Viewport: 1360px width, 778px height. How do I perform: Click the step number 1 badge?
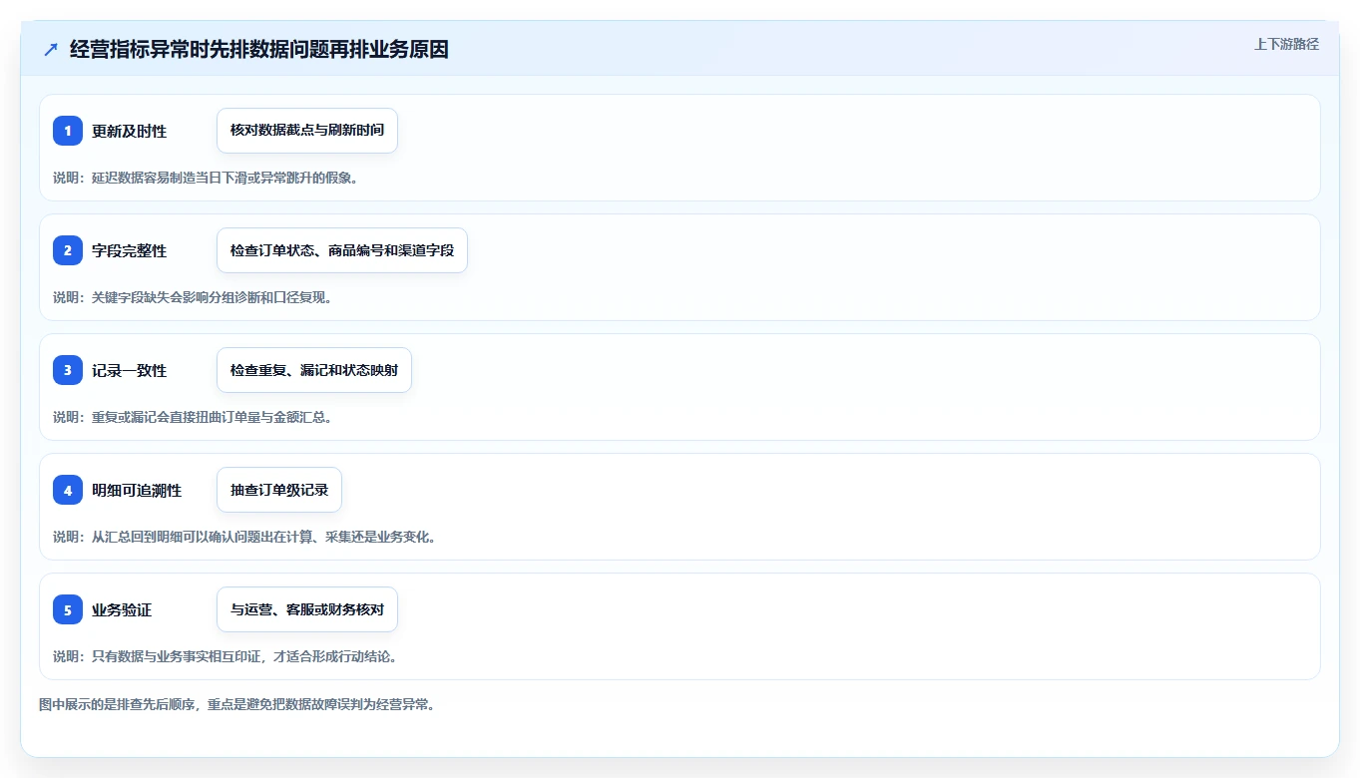tap(68, 131)
